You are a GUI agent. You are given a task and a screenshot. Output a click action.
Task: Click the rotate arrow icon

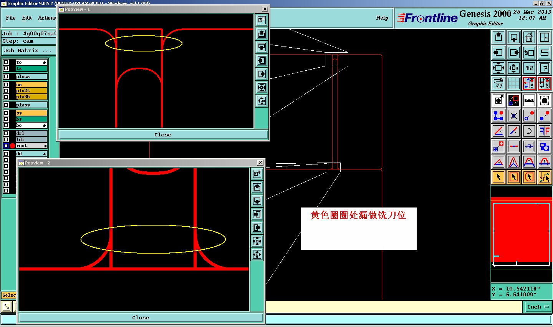[x=529, y=131]
